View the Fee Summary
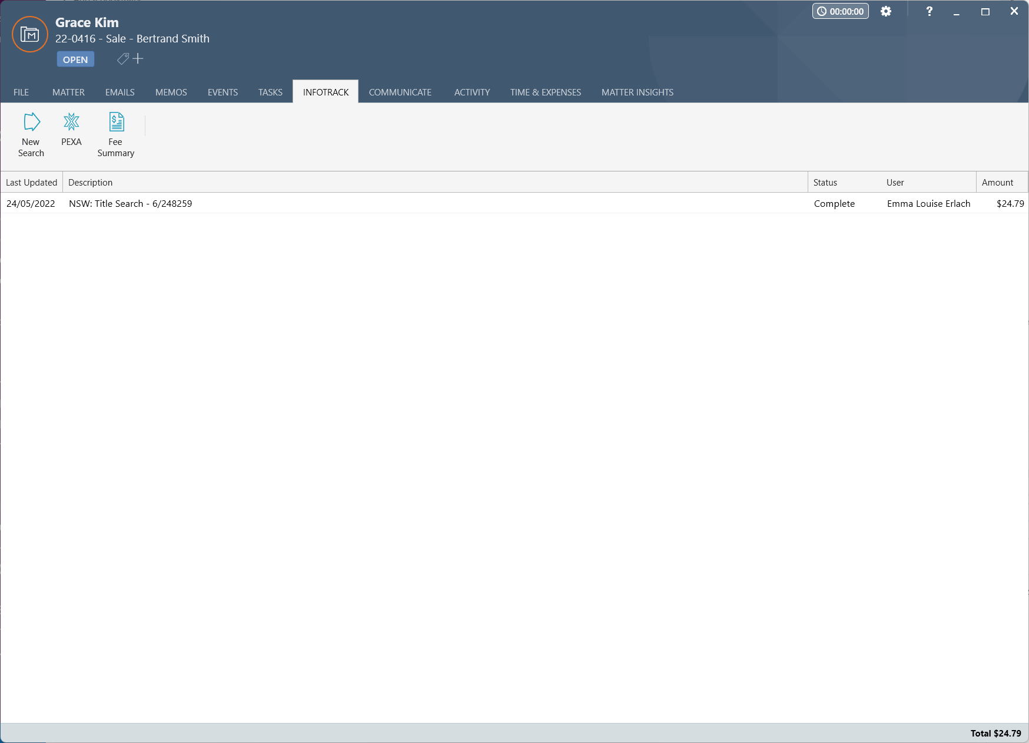 point(115,134)
